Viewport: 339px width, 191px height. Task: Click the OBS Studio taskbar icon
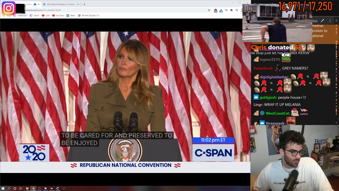click(x=39, y=188)
